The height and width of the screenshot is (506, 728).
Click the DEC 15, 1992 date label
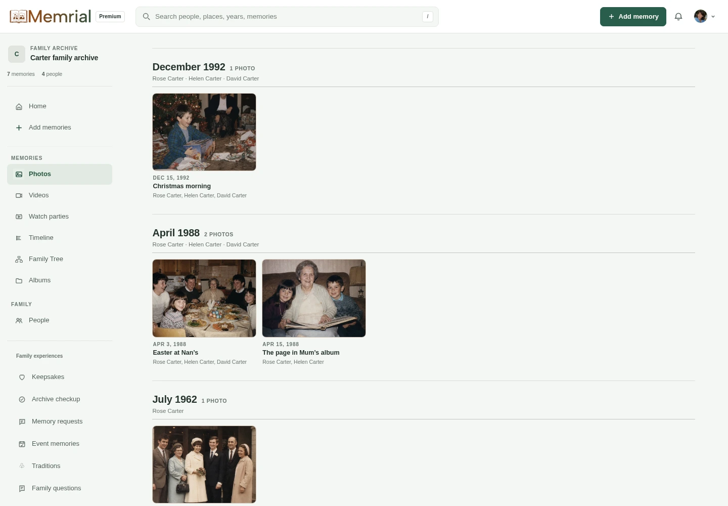click(171, 178)
